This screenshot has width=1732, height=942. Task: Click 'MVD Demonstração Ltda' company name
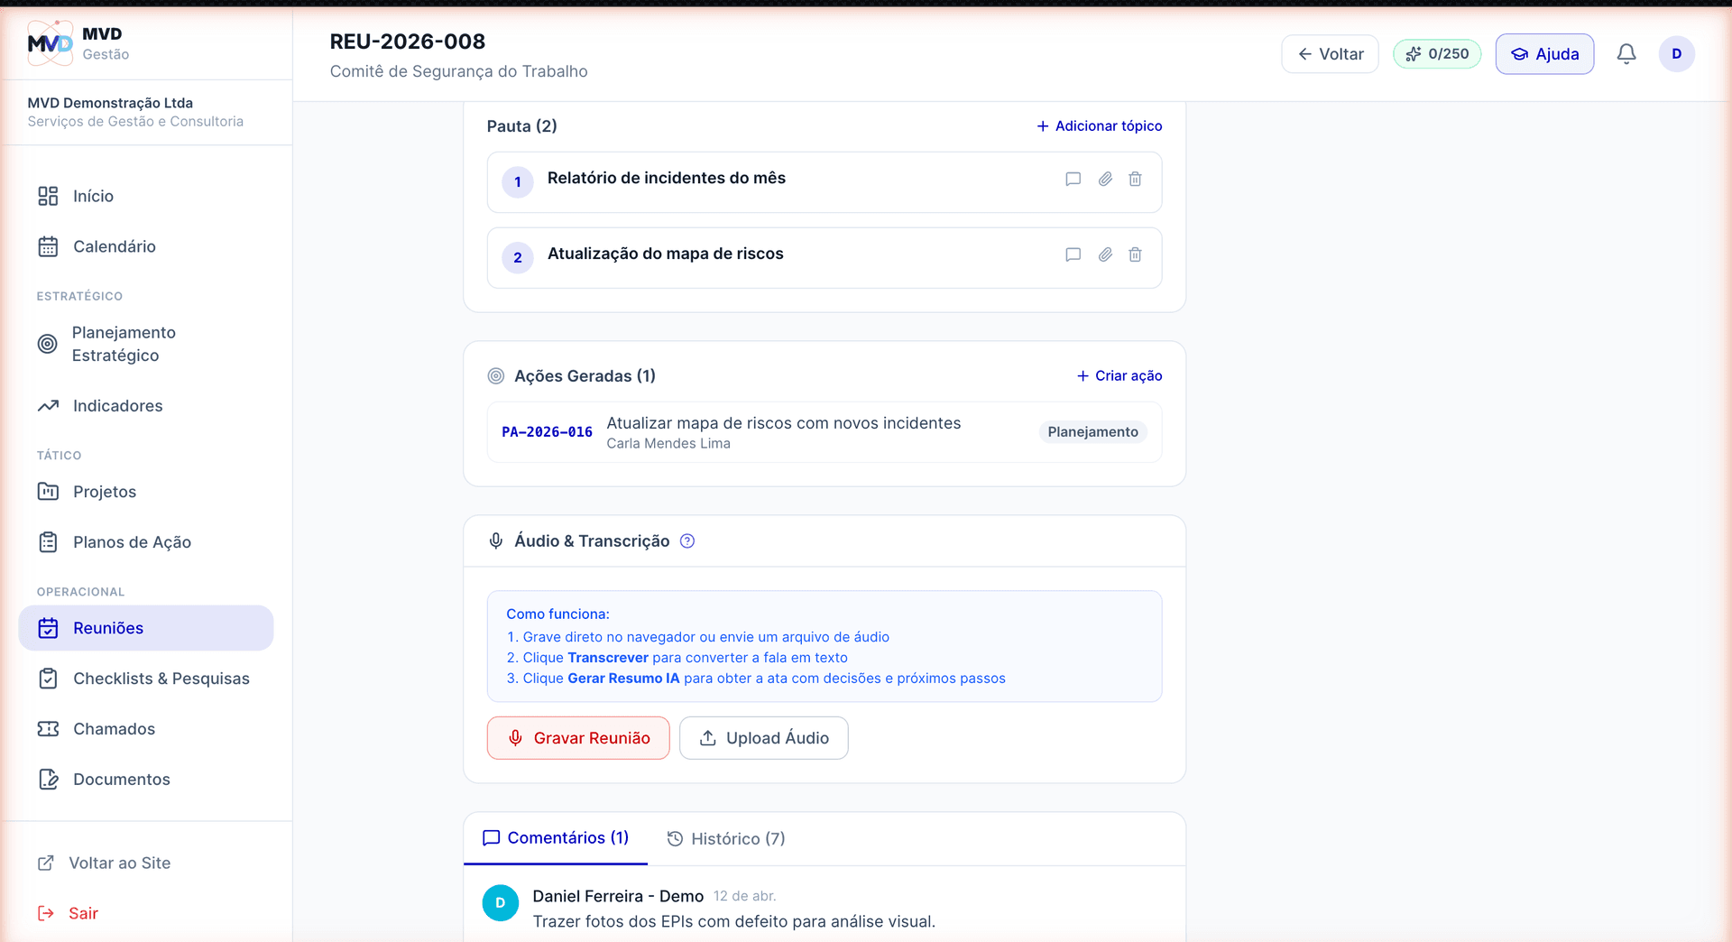coord(110,103)
